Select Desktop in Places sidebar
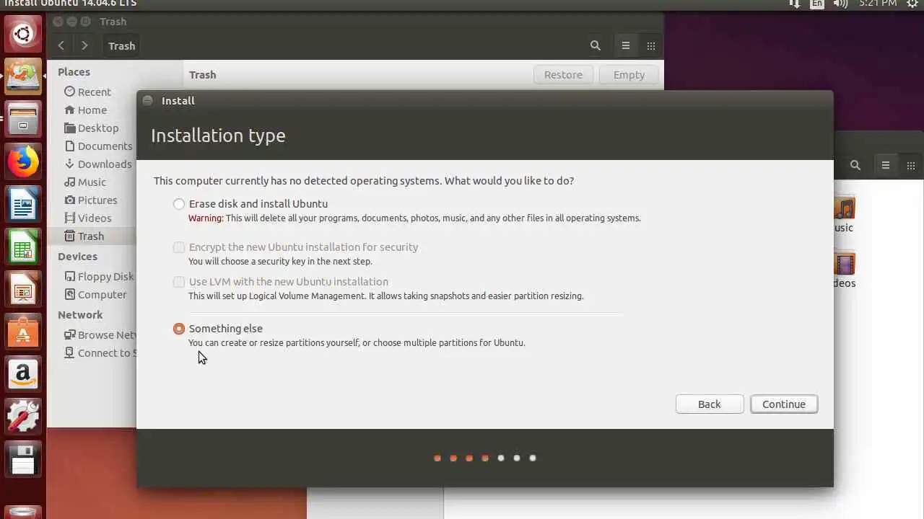The width and height of the screenshot is (924, 519). (91, 128)
